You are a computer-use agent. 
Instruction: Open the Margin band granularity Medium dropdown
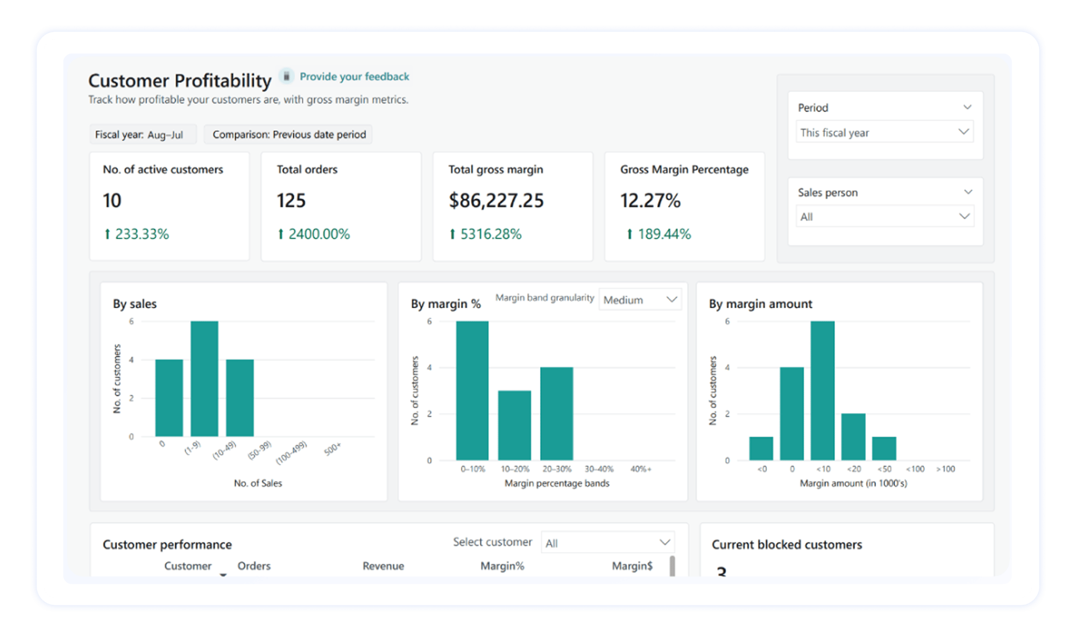(x=640, y=299)
